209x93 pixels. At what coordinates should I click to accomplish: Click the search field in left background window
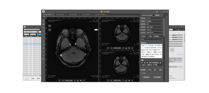32,30
